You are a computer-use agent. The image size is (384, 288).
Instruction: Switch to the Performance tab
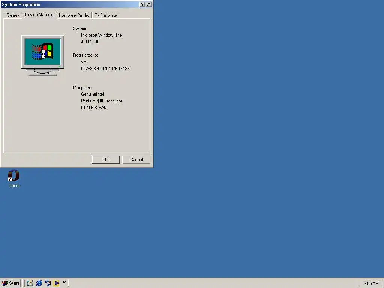pyautogui.click(x=106, y=15)
